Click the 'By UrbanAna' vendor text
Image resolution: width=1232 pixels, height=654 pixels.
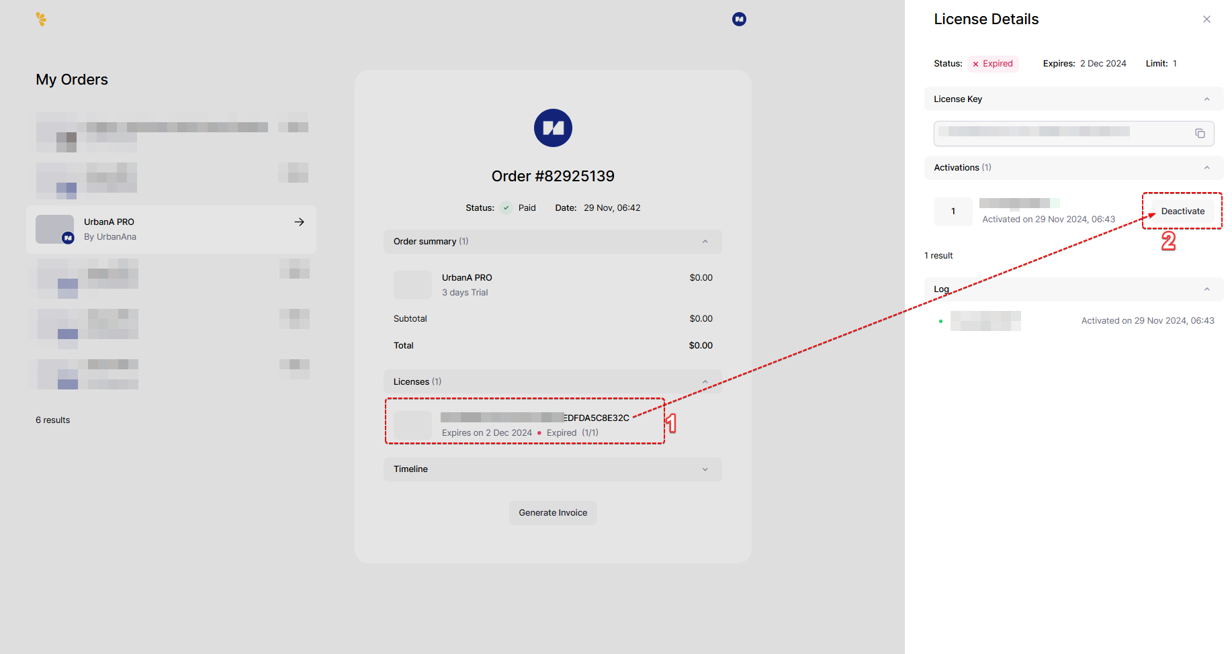[x=110, y=237]
